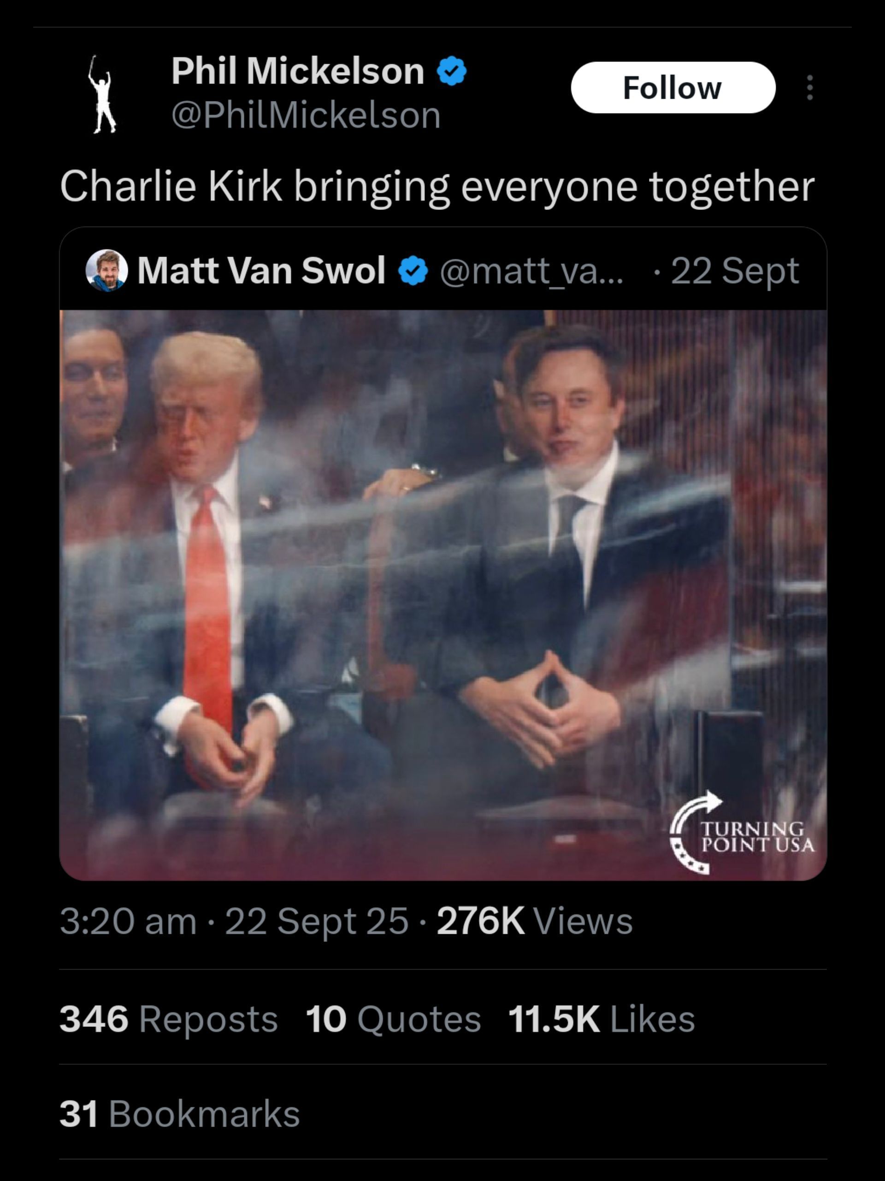Screen dimensions: 885x1181
Task: Open the three-dot more options menu
Action: [810, 88]
